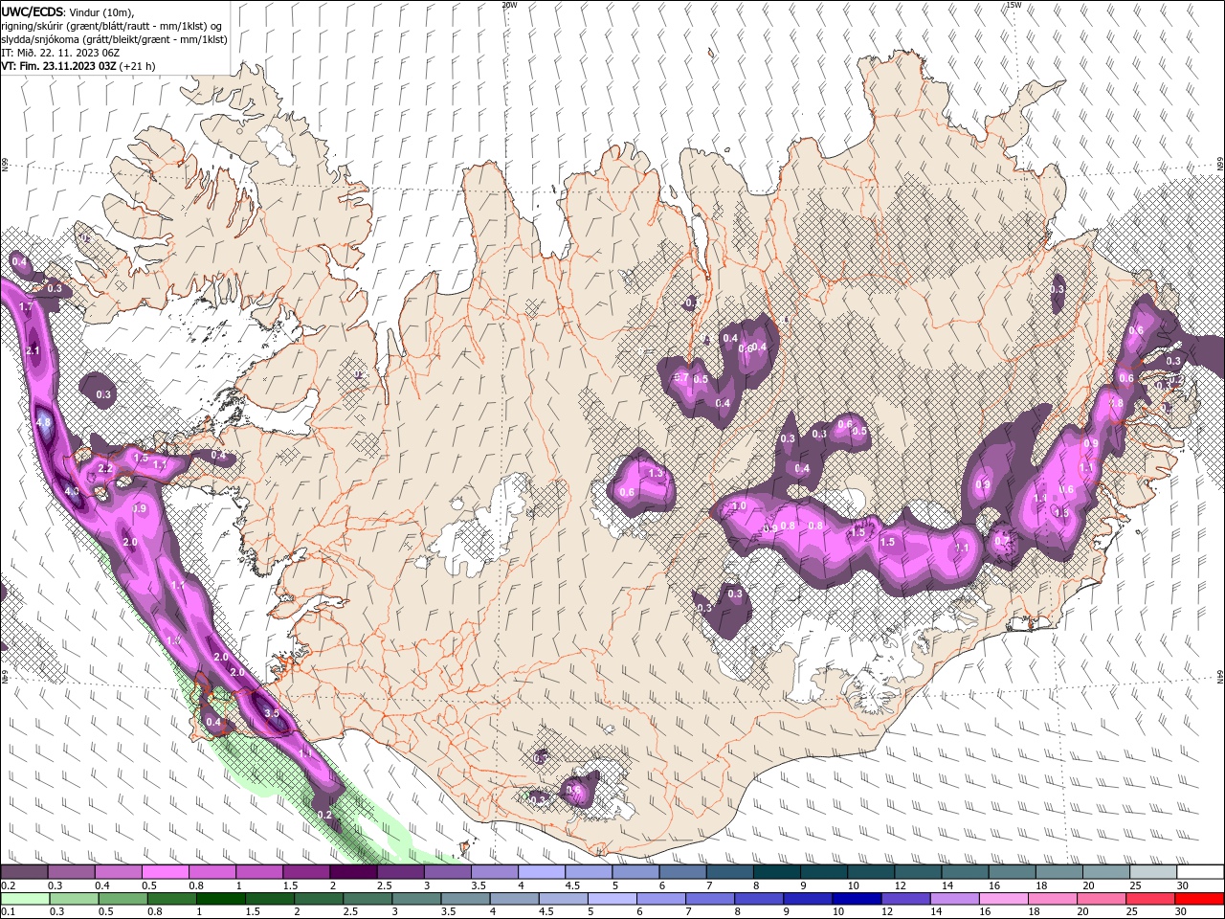Click the 'rigning/skúrir (grænt/blátt/rautt - mm/1klst) og' line

click(113, 26)
